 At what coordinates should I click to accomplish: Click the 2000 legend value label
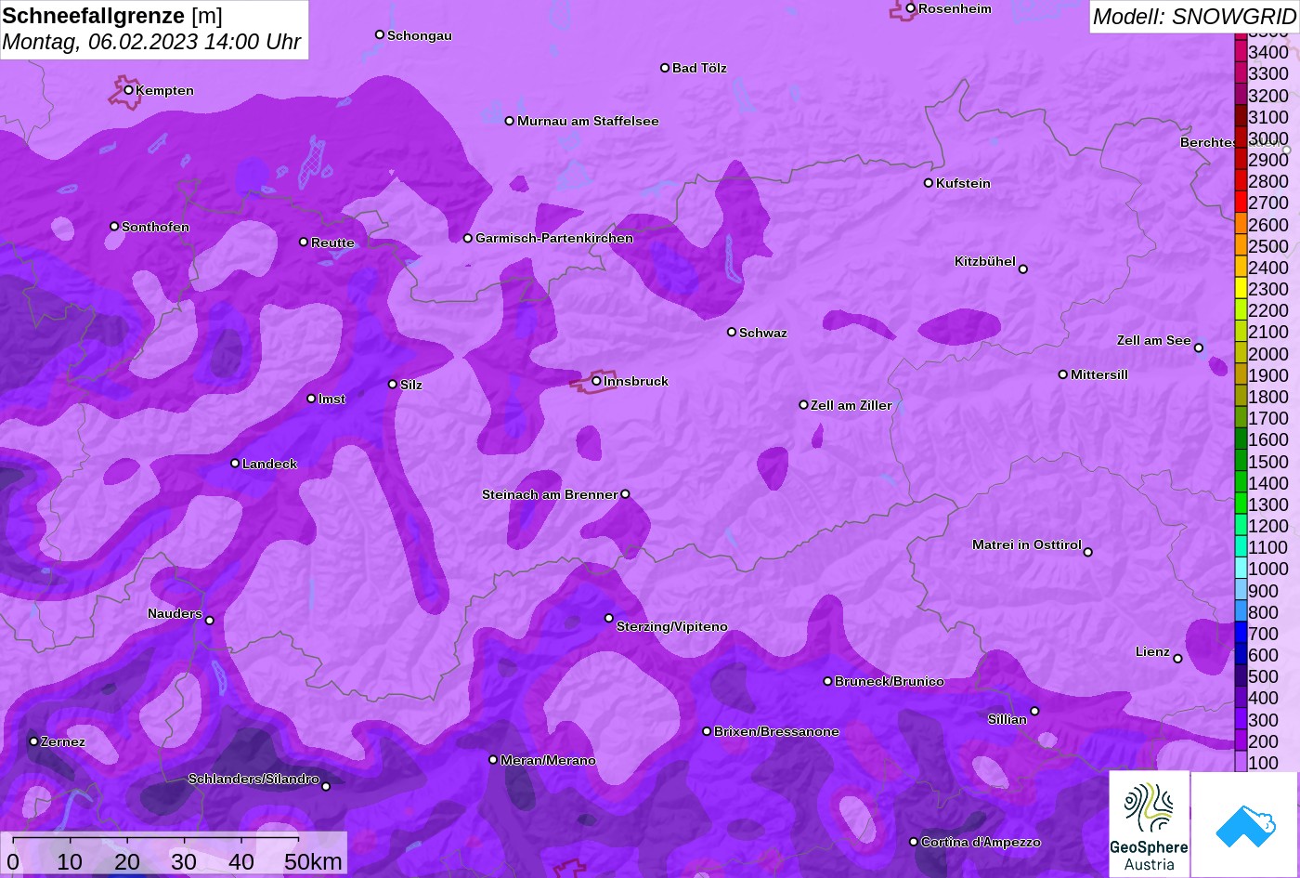click(1268, 354)
